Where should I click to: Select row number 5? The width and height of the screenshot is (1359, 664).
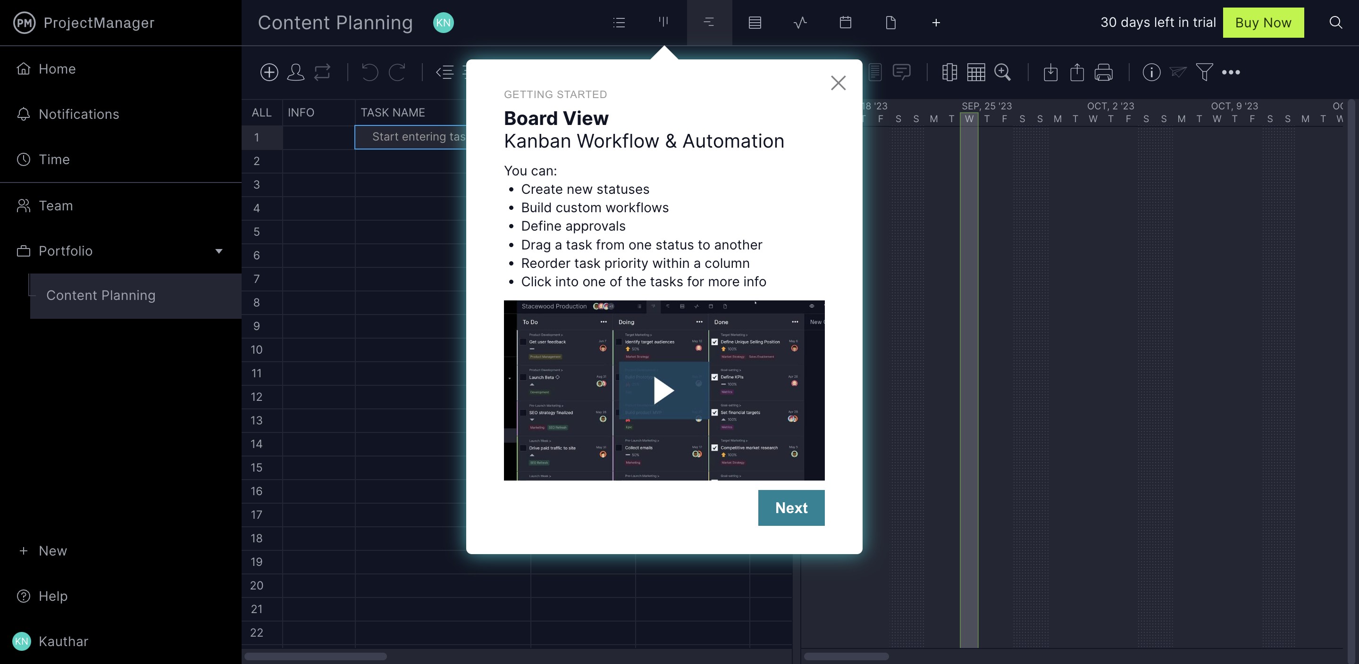point(256,232)
